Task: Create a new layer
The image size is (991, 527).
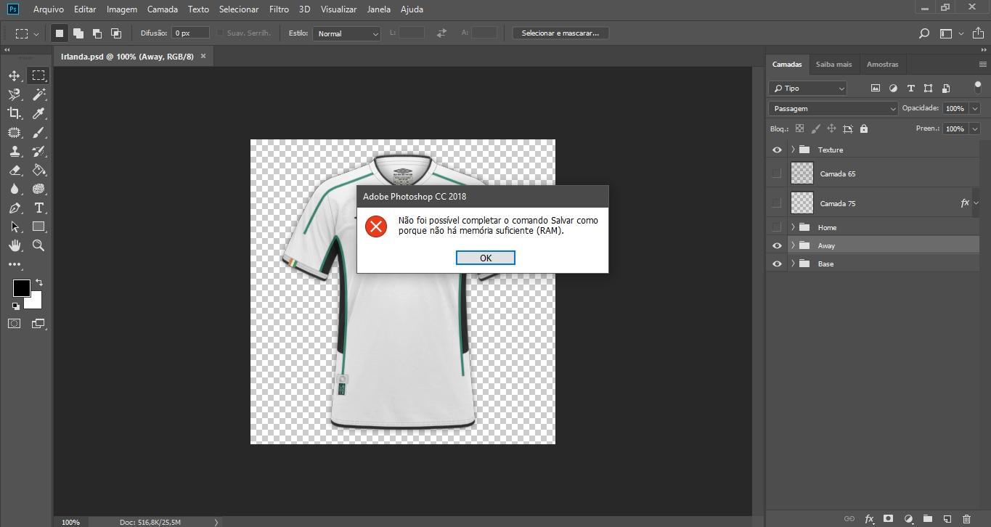Action: coord(947,519)
